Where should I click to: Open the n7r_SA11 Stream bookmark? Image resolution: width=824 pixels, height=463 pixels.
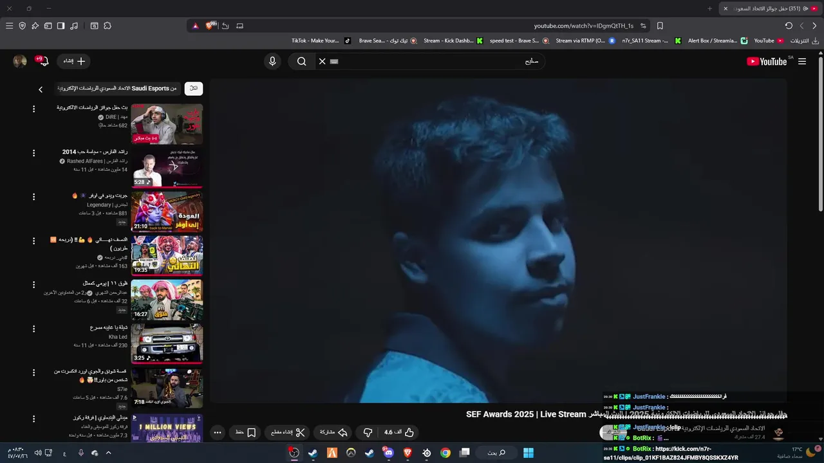[651, 41]
